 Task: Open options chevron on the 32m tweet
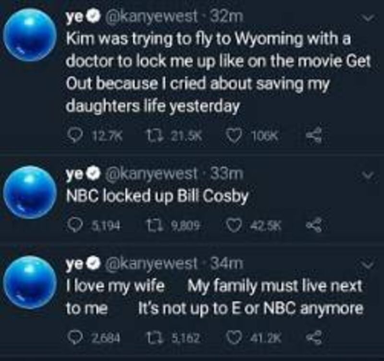(x=368, y=18)
